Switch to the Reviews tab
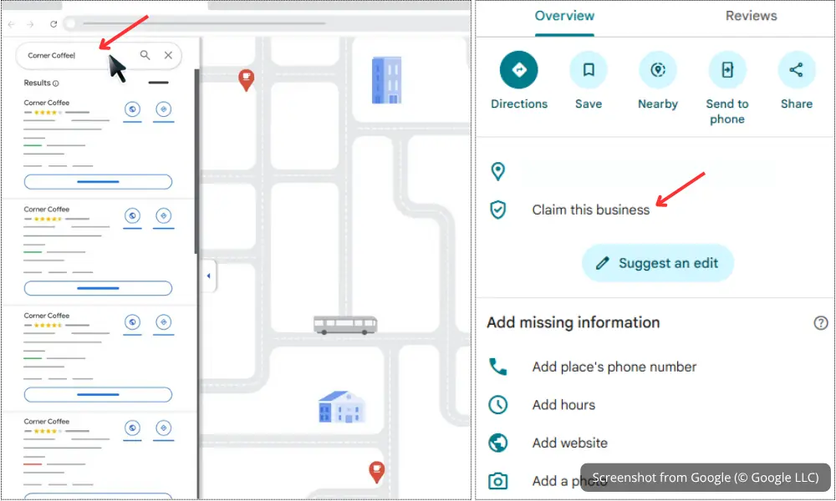Viewport: 836px width, 501px height. 750,15
